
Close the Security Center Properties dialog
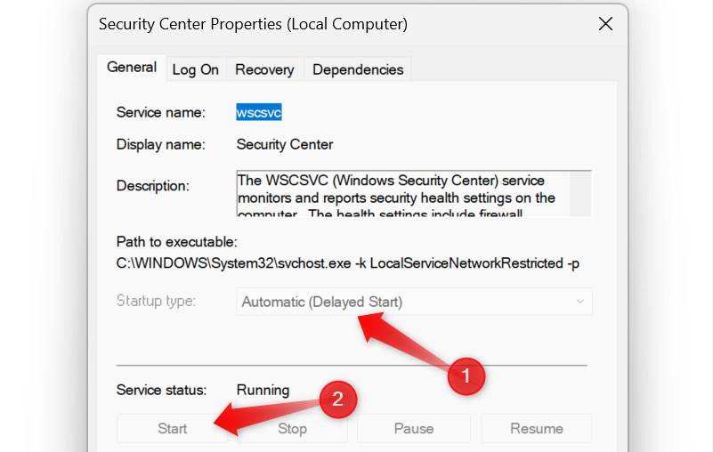(605, 24)
